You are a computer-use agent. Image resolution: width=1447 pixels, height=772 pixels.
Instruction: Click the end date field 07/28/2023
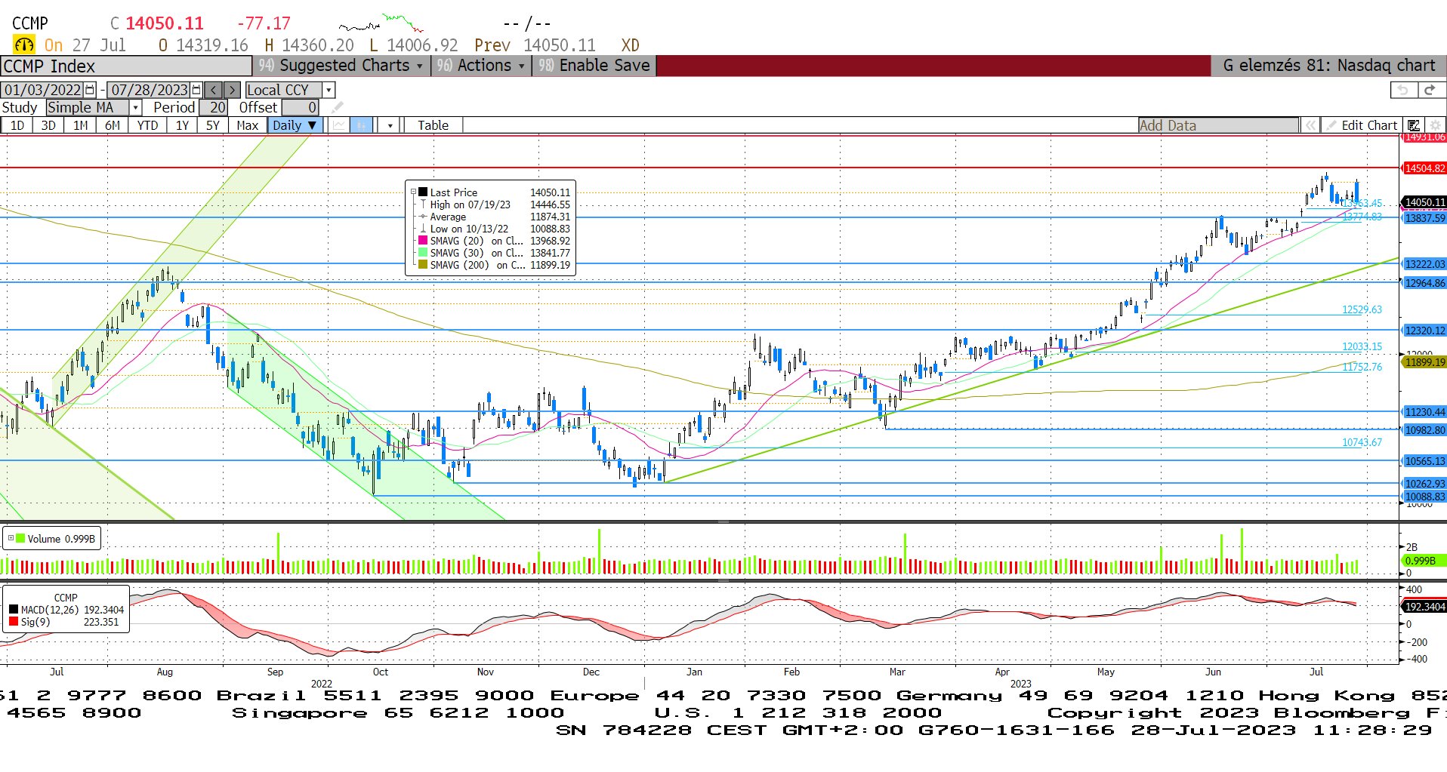tap(149, 90)
